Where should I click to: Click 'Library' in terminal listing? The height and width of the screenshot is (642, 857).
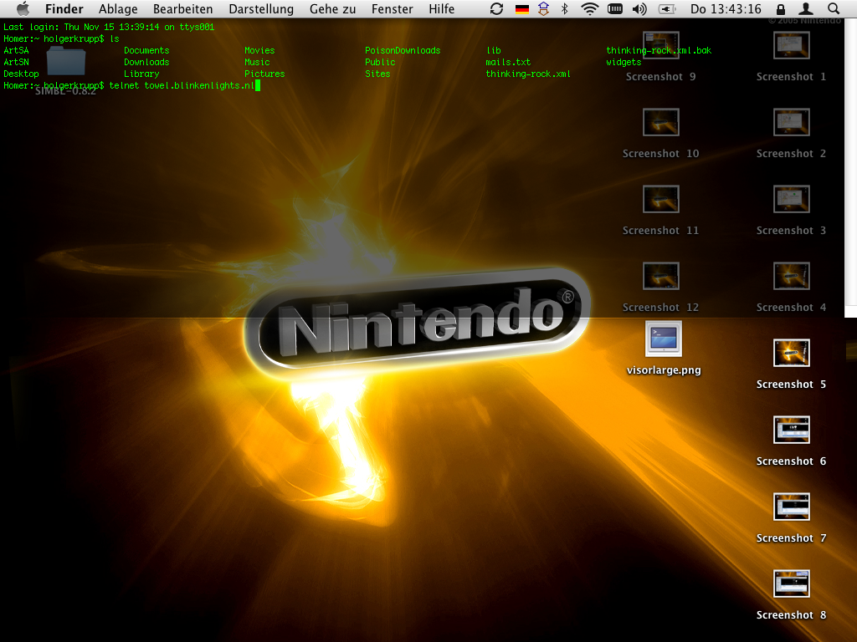pos(141,74)
